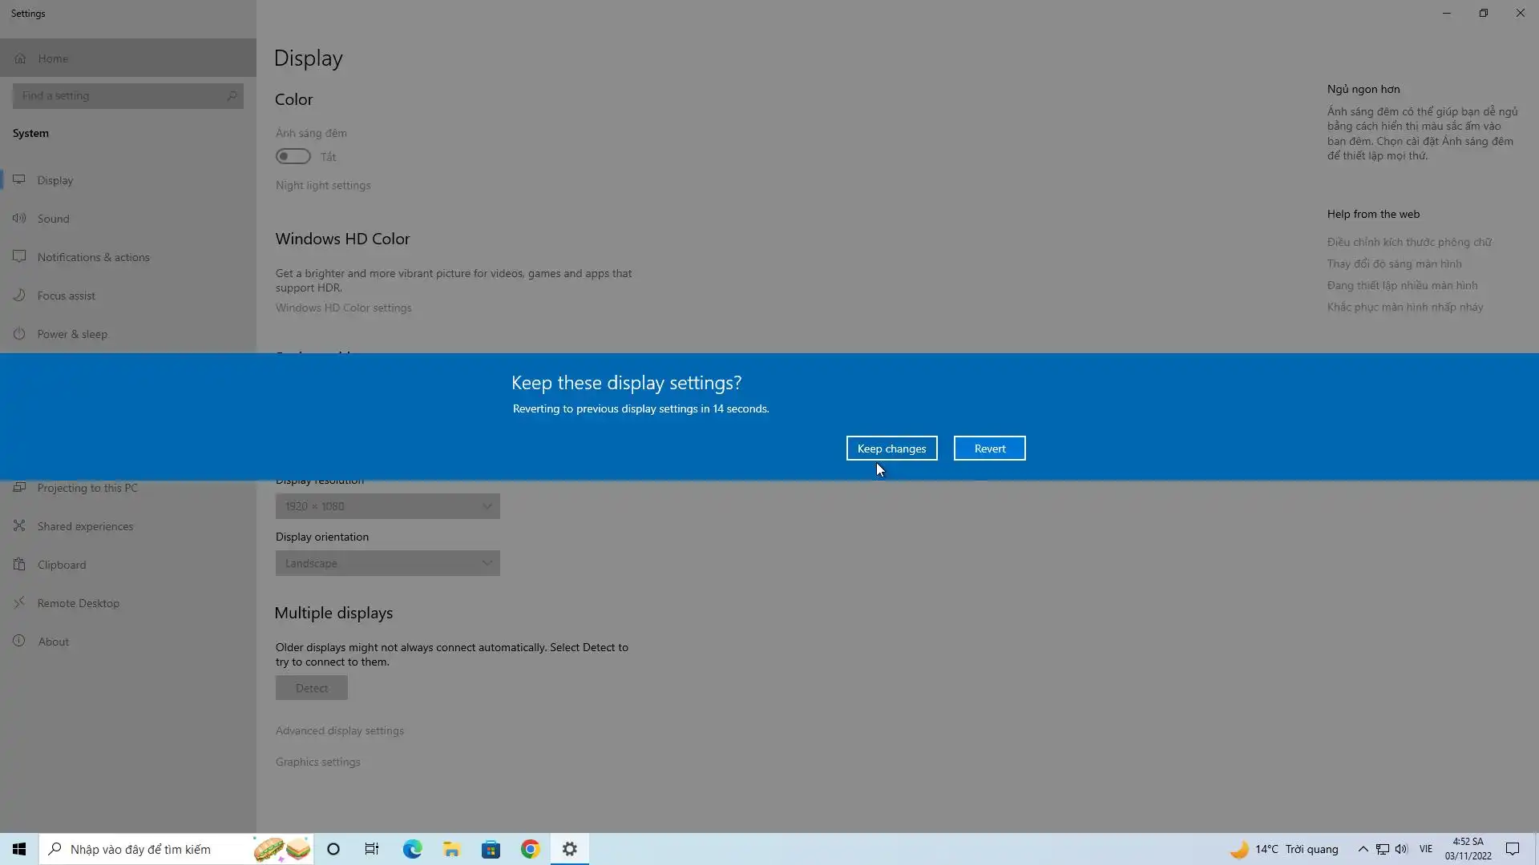Click the Home icon in sidebar
Viewport: 1539px width, 865px height.
pos(20,58)
